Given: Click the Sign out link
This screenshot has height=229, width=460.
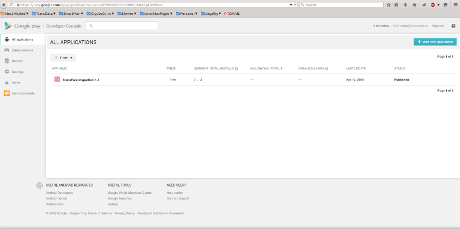Looking at the screenshot, I should tap(438, 26).
